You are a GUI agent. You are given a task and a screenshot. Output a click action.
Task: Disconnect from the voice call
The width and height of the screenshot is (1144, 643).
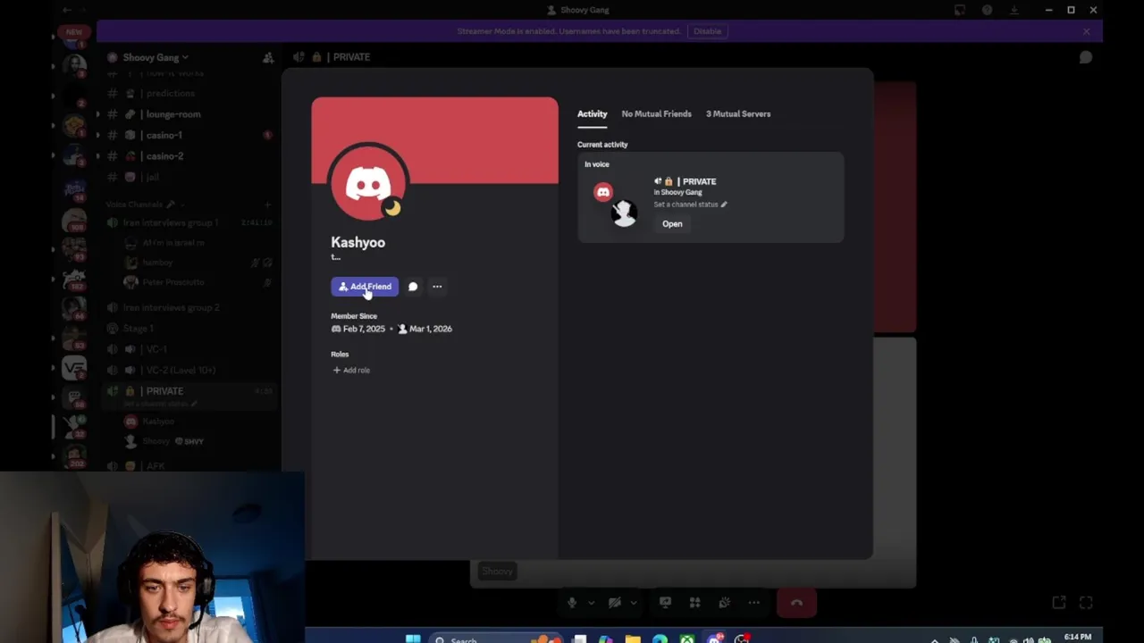[x=796, y=603]
